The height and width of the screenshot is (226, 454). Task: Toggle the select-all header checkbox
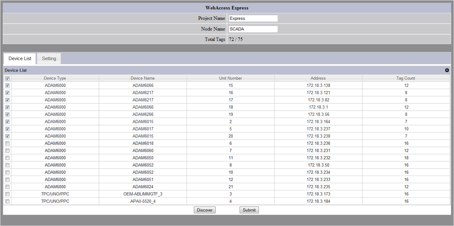point(7,78)
